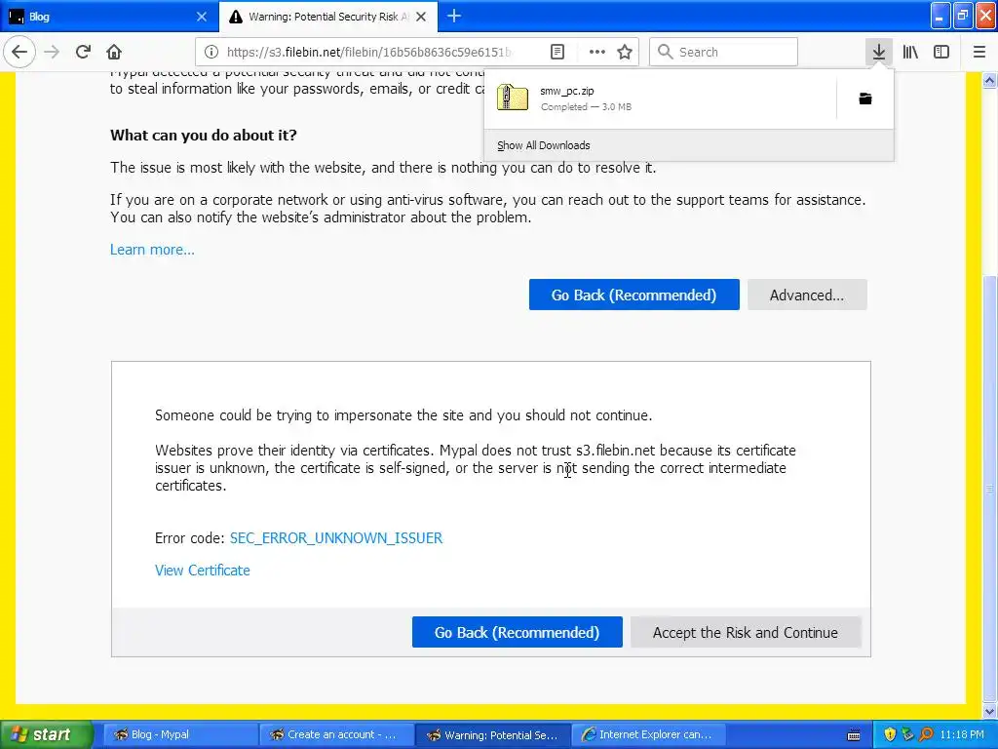
Task: Click the vertical scrollbar thumb
Action: [989, 488]
